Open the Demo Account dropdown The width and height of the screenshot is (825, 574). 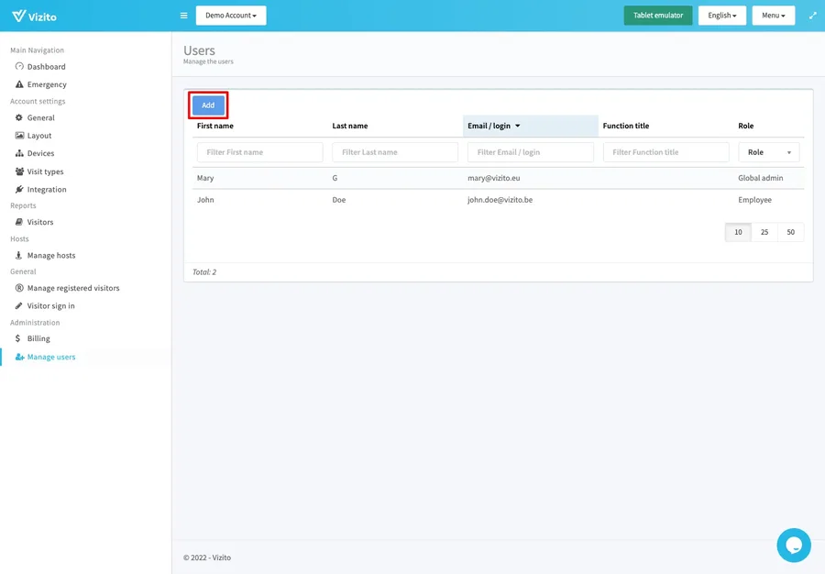point(230,15)
